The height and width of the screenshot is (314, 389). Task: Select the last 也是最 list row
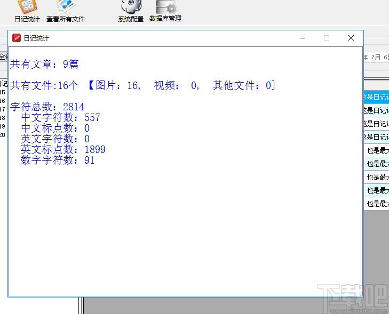(377, 204)
